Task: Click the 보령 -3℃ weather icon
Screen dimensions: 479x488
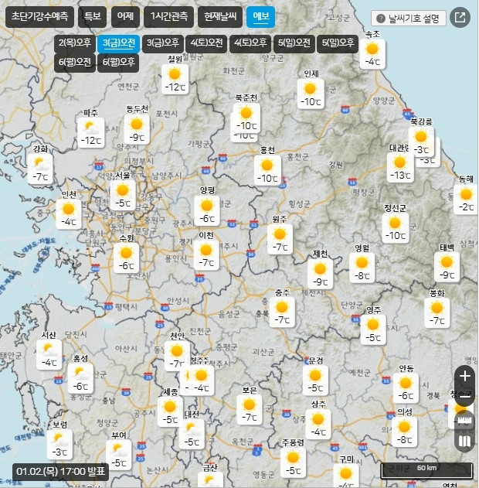Action: pyautogui.click(x=59, y=445)
